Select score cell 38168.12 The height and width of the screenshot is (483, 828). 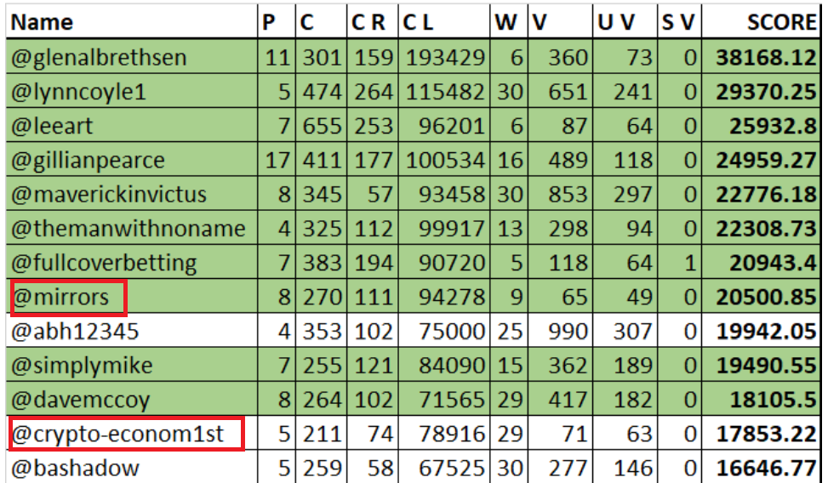click(766, 58)
